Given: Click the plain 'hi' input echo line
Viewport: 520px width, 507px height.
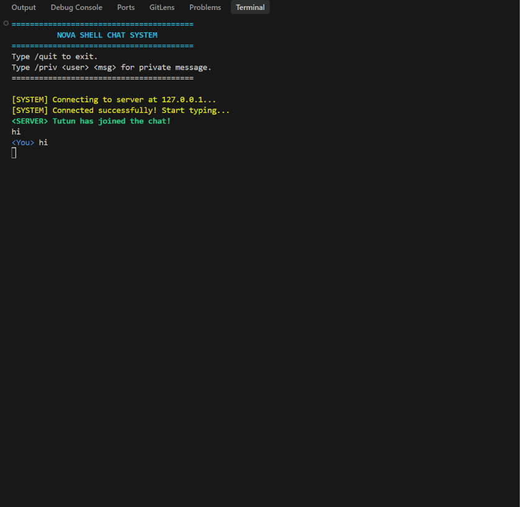Looking at the screenshot, I should point(16,132).
